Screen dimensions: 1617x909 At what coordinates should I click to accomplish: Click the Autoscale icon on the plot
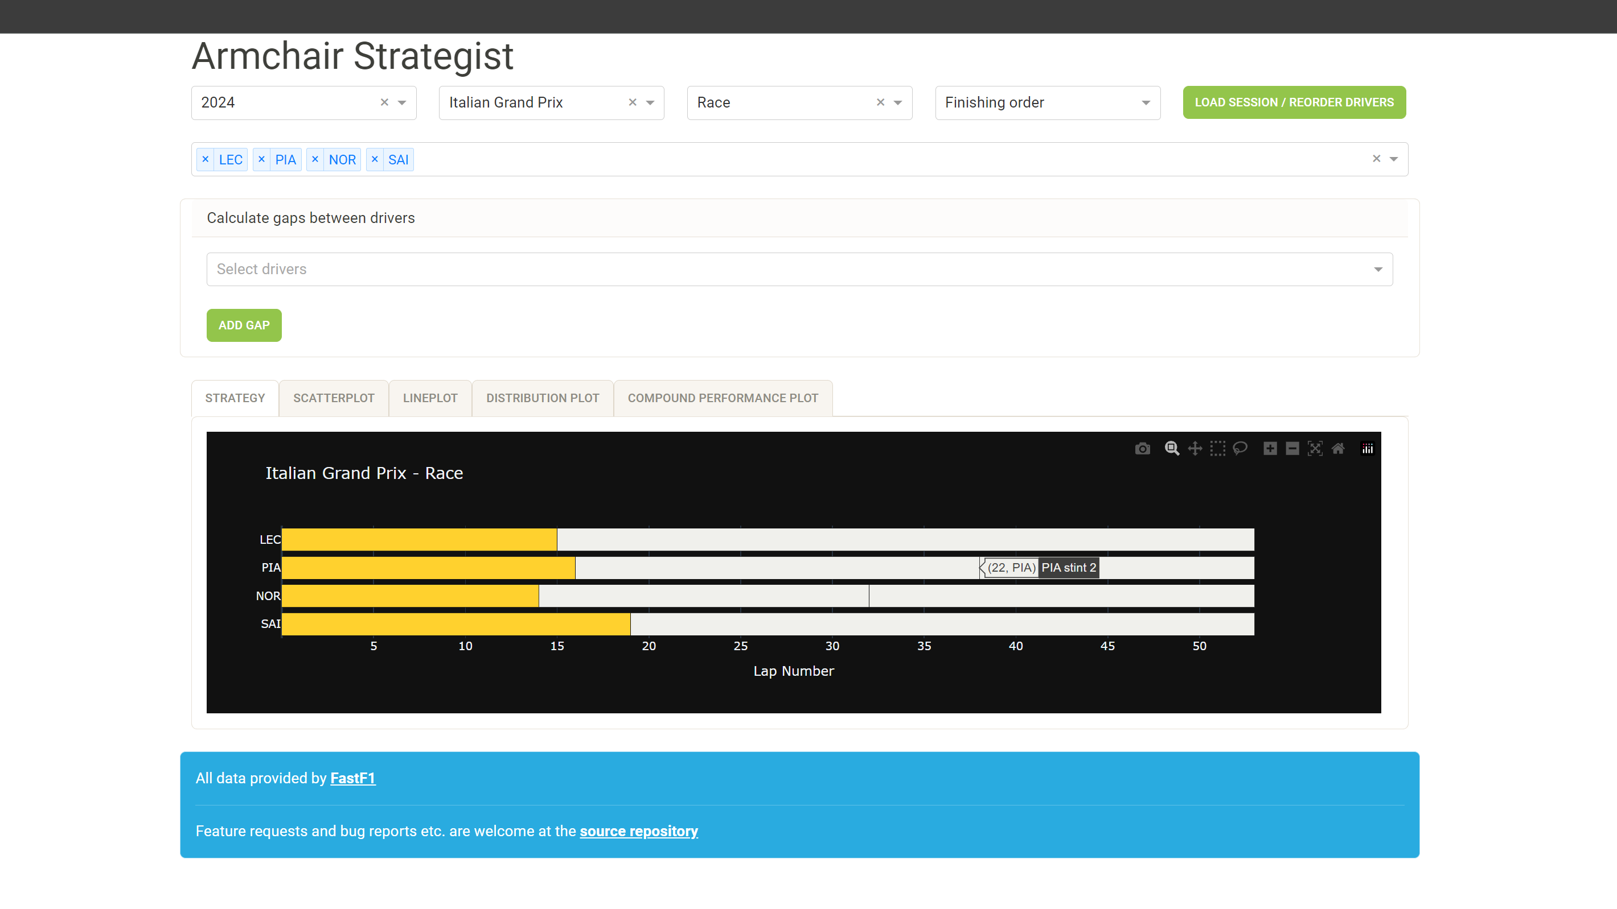click(x=1315, y=448)
